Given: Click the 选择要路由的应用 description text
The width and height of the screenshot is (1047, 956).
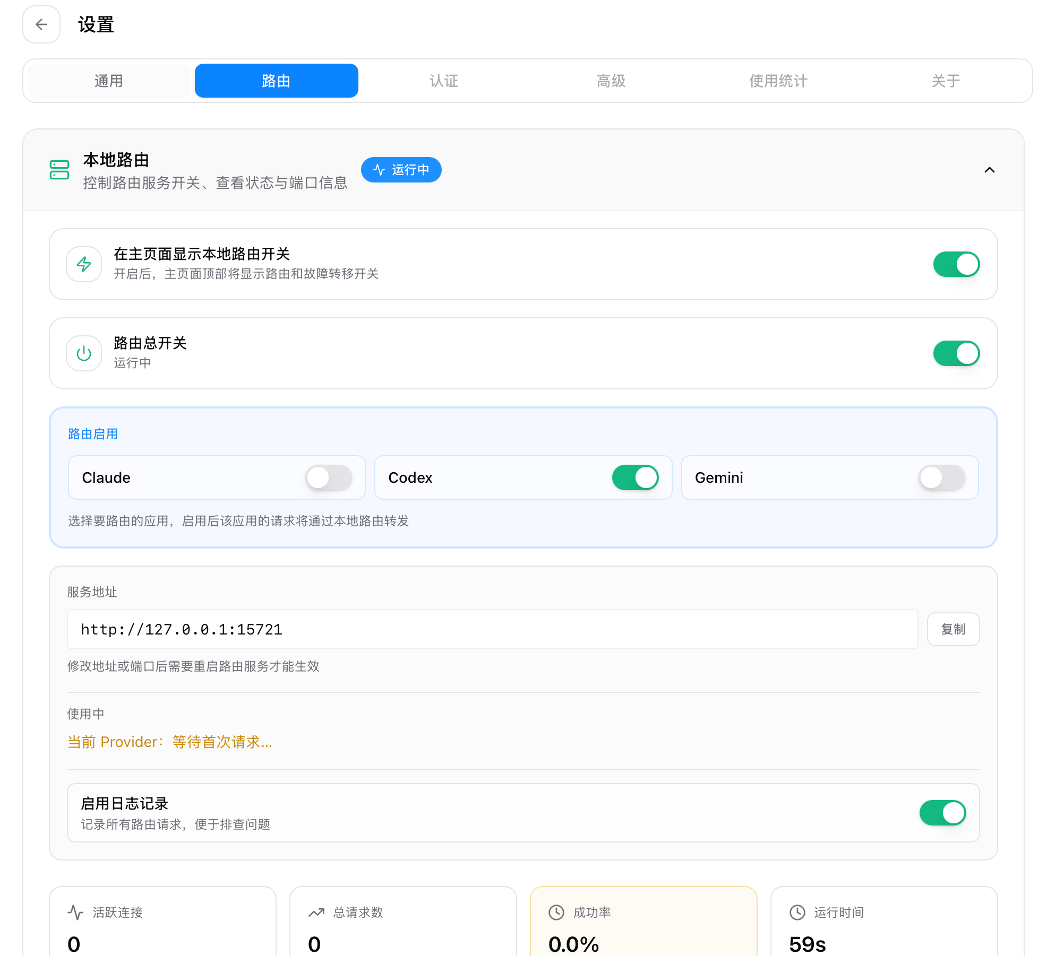Looking at the screenshot, I should [x=238, y=521].
